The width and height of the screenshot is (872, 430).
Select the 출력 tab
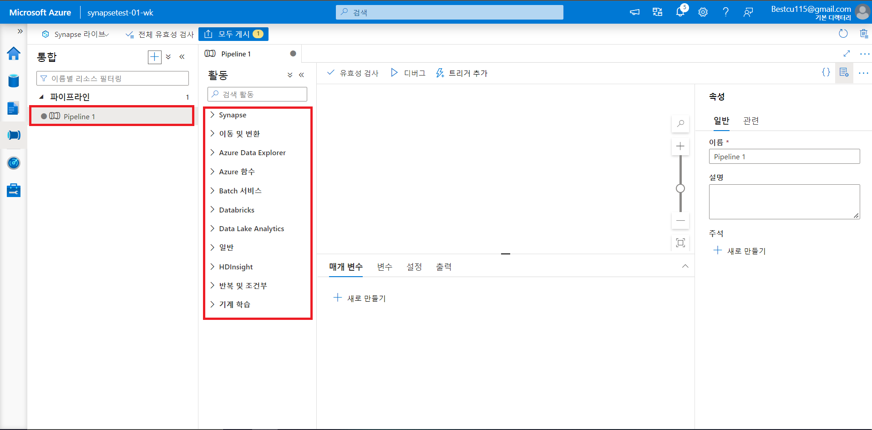coord(444,267)
